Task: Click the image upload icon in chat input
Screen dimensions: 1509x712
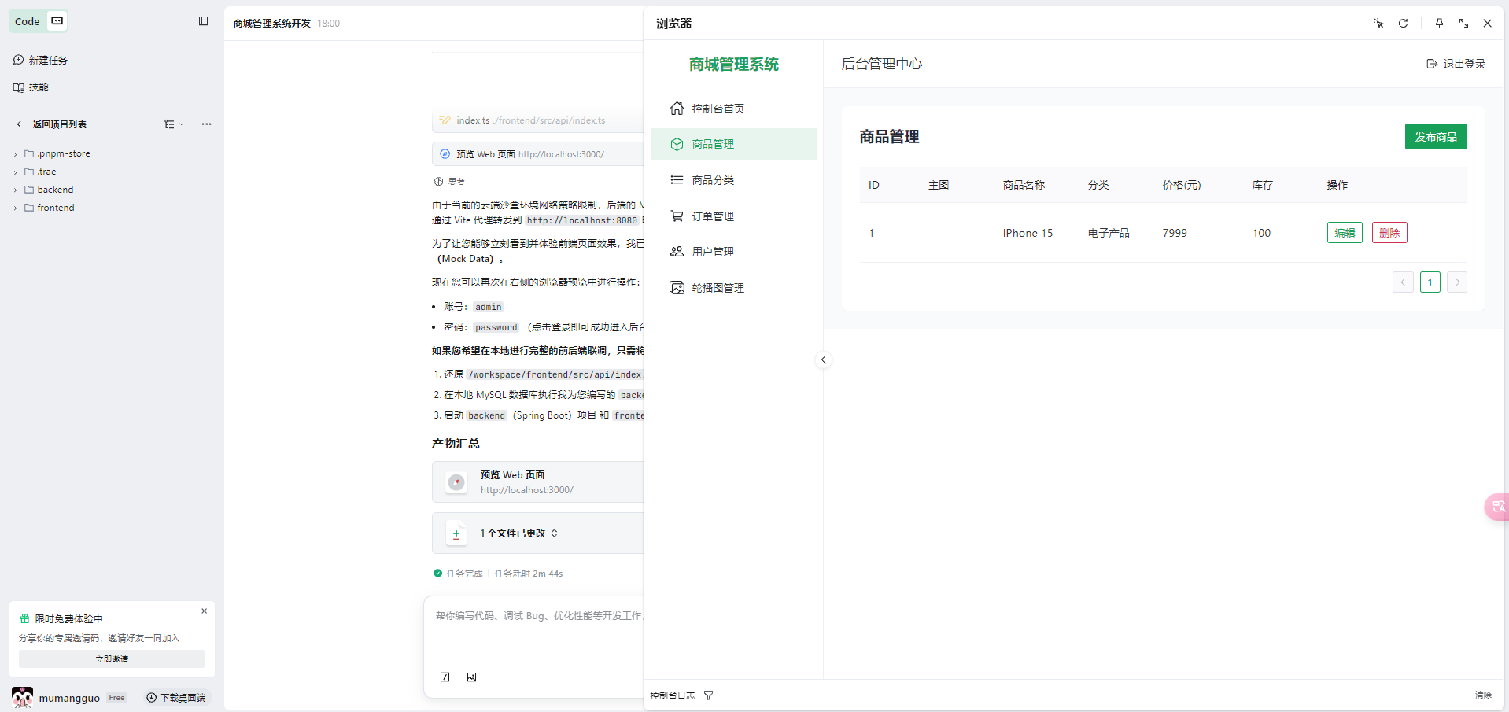Action: [471, 677]
